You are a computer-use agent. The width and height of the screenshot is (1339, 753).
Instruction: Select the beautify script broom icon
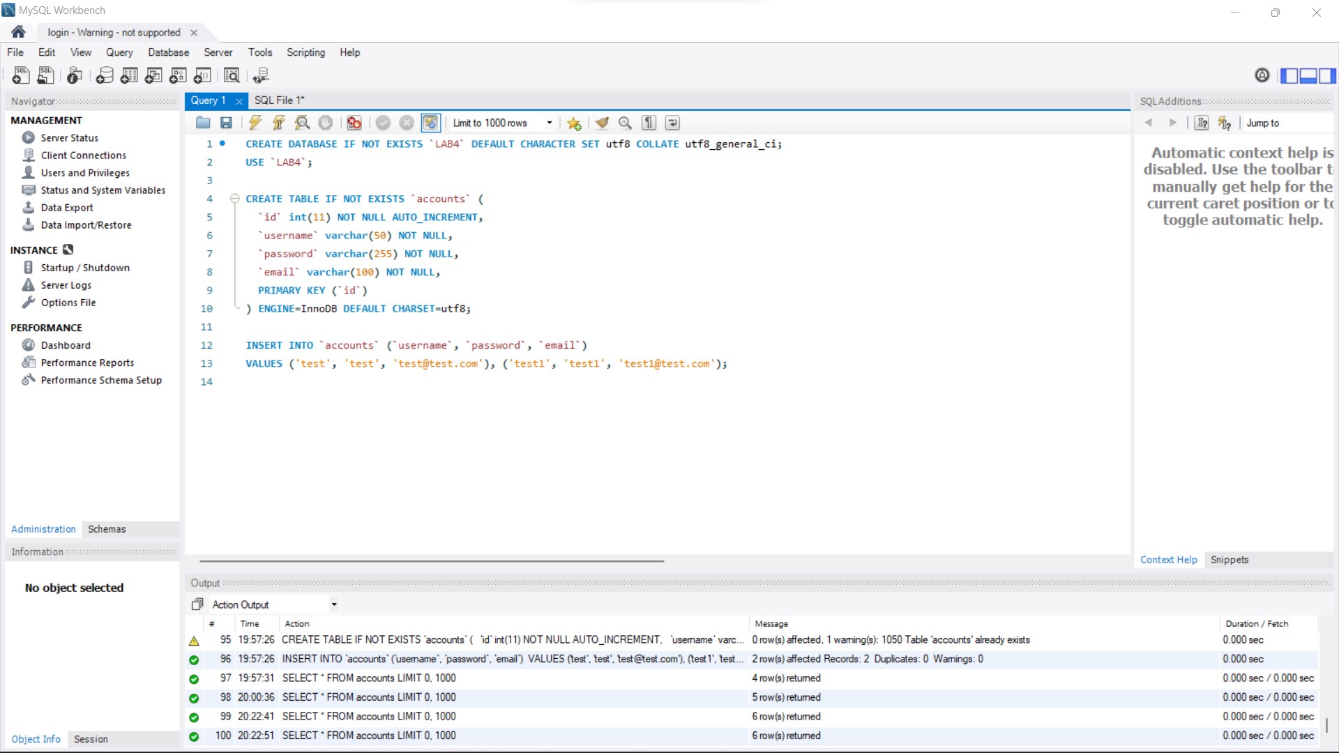[x=602, y=123]
